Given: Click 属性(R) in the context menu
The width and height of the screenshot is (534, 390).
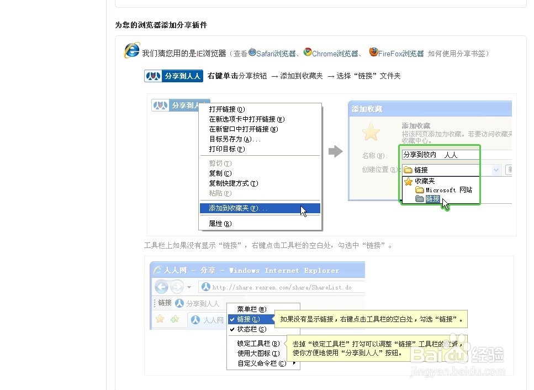Looking at the screenshot, I should pyautogui.click(x=220, y=224).
